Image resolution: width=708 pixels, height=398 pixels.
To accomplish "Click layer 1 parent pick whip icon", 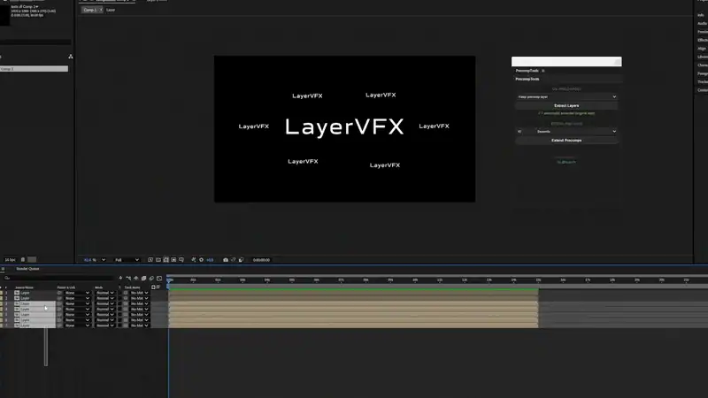I will [x=59, y=293].
